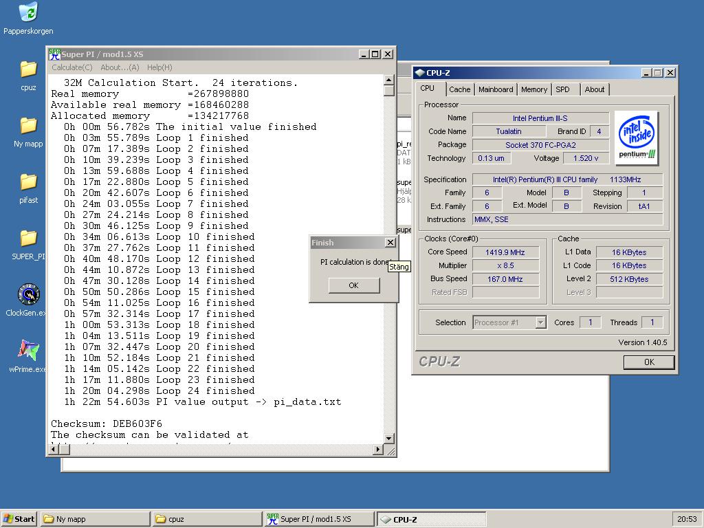Switch to the About tab in CPU-Z
Screen dimensions: 704x528
(595, 89)
